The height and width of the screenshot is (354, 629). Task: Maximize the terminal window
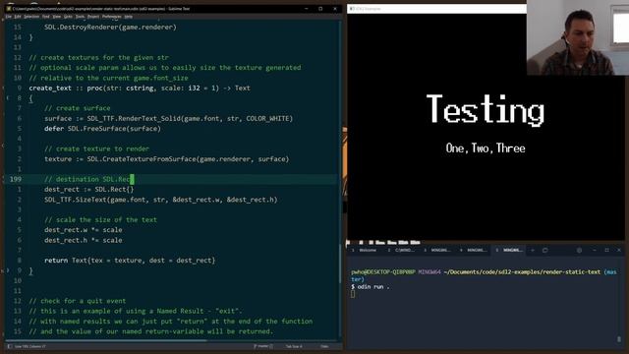606,250
